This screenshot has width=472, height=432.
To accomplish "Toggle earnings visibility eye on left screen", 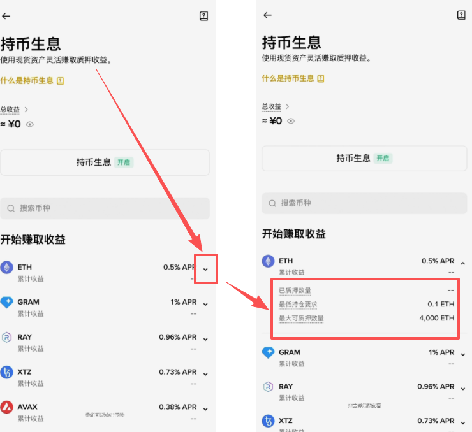I will pos(30,124).
